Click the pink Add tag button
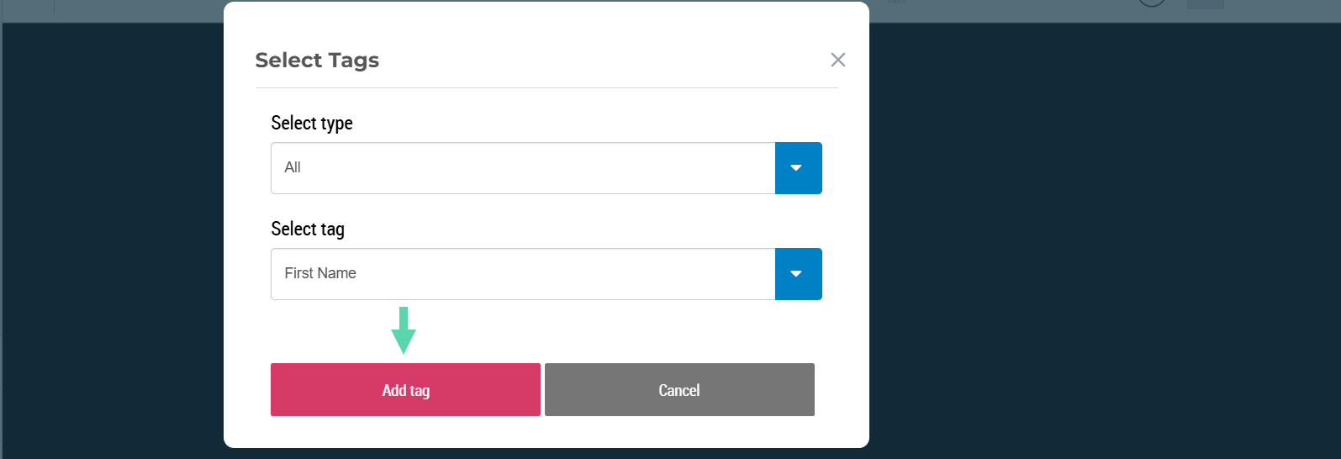This screenshot has height=459, width=1341. tap(405, 390)
